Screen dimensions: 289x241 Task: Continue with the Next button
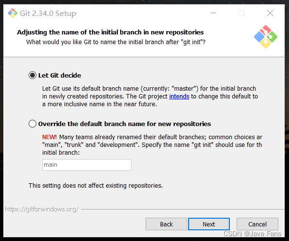pyautogui.click(x=209, y=224)
